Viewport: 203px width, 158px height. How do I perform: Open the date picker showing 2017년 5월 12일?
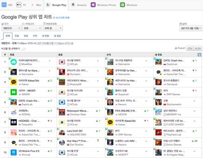191,28
